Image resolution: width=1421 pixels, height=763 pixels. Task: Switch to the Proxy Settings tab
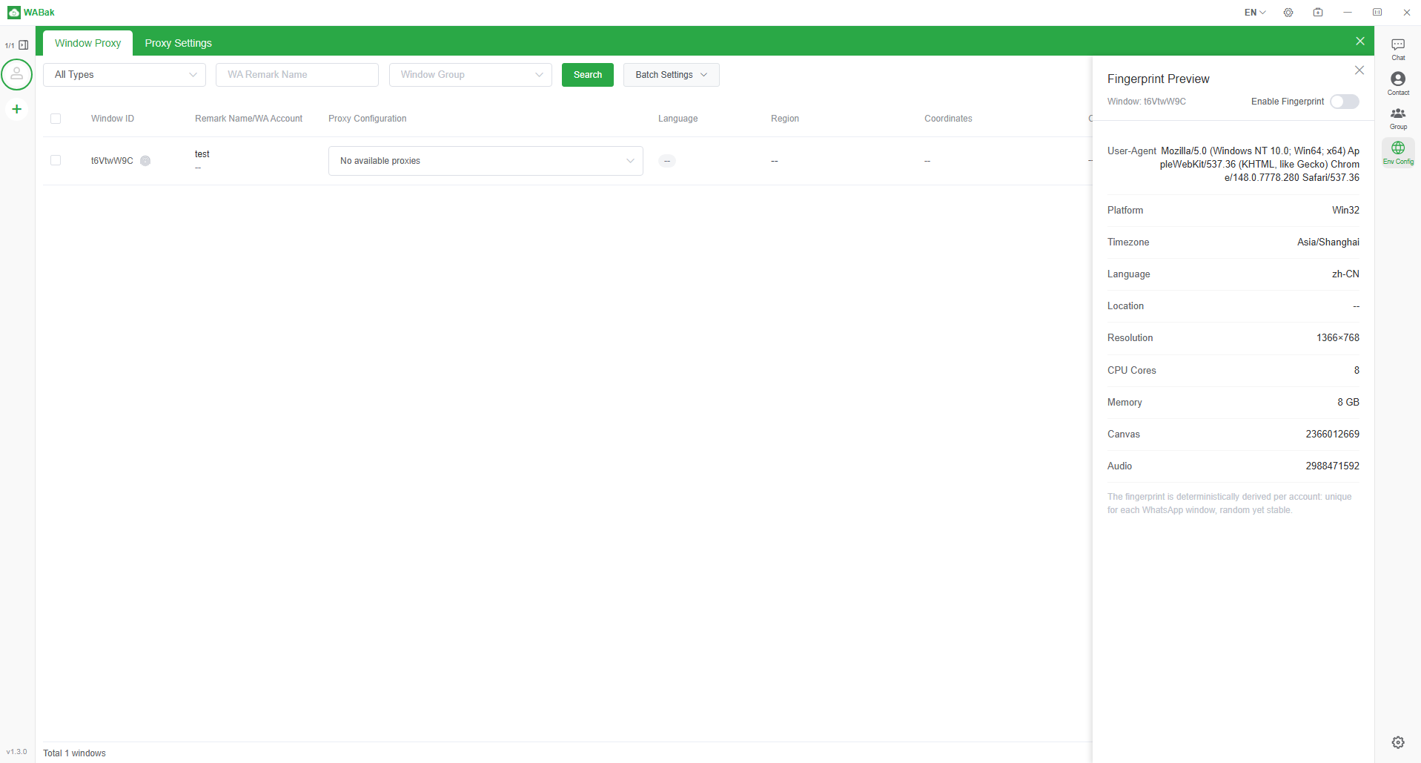click(x=178, y=43)
